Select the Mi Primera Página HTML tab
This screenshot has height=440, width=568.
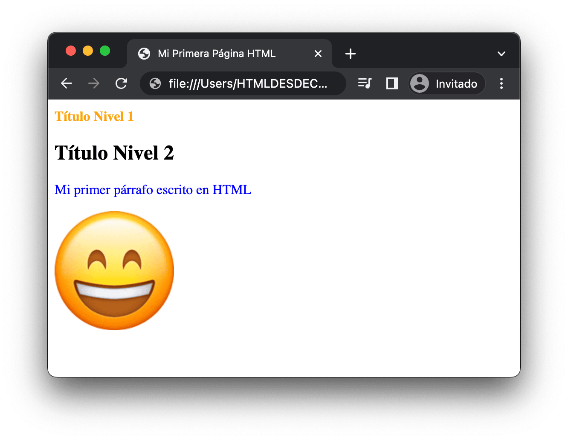pyautogui.click(x=217, y=54)
